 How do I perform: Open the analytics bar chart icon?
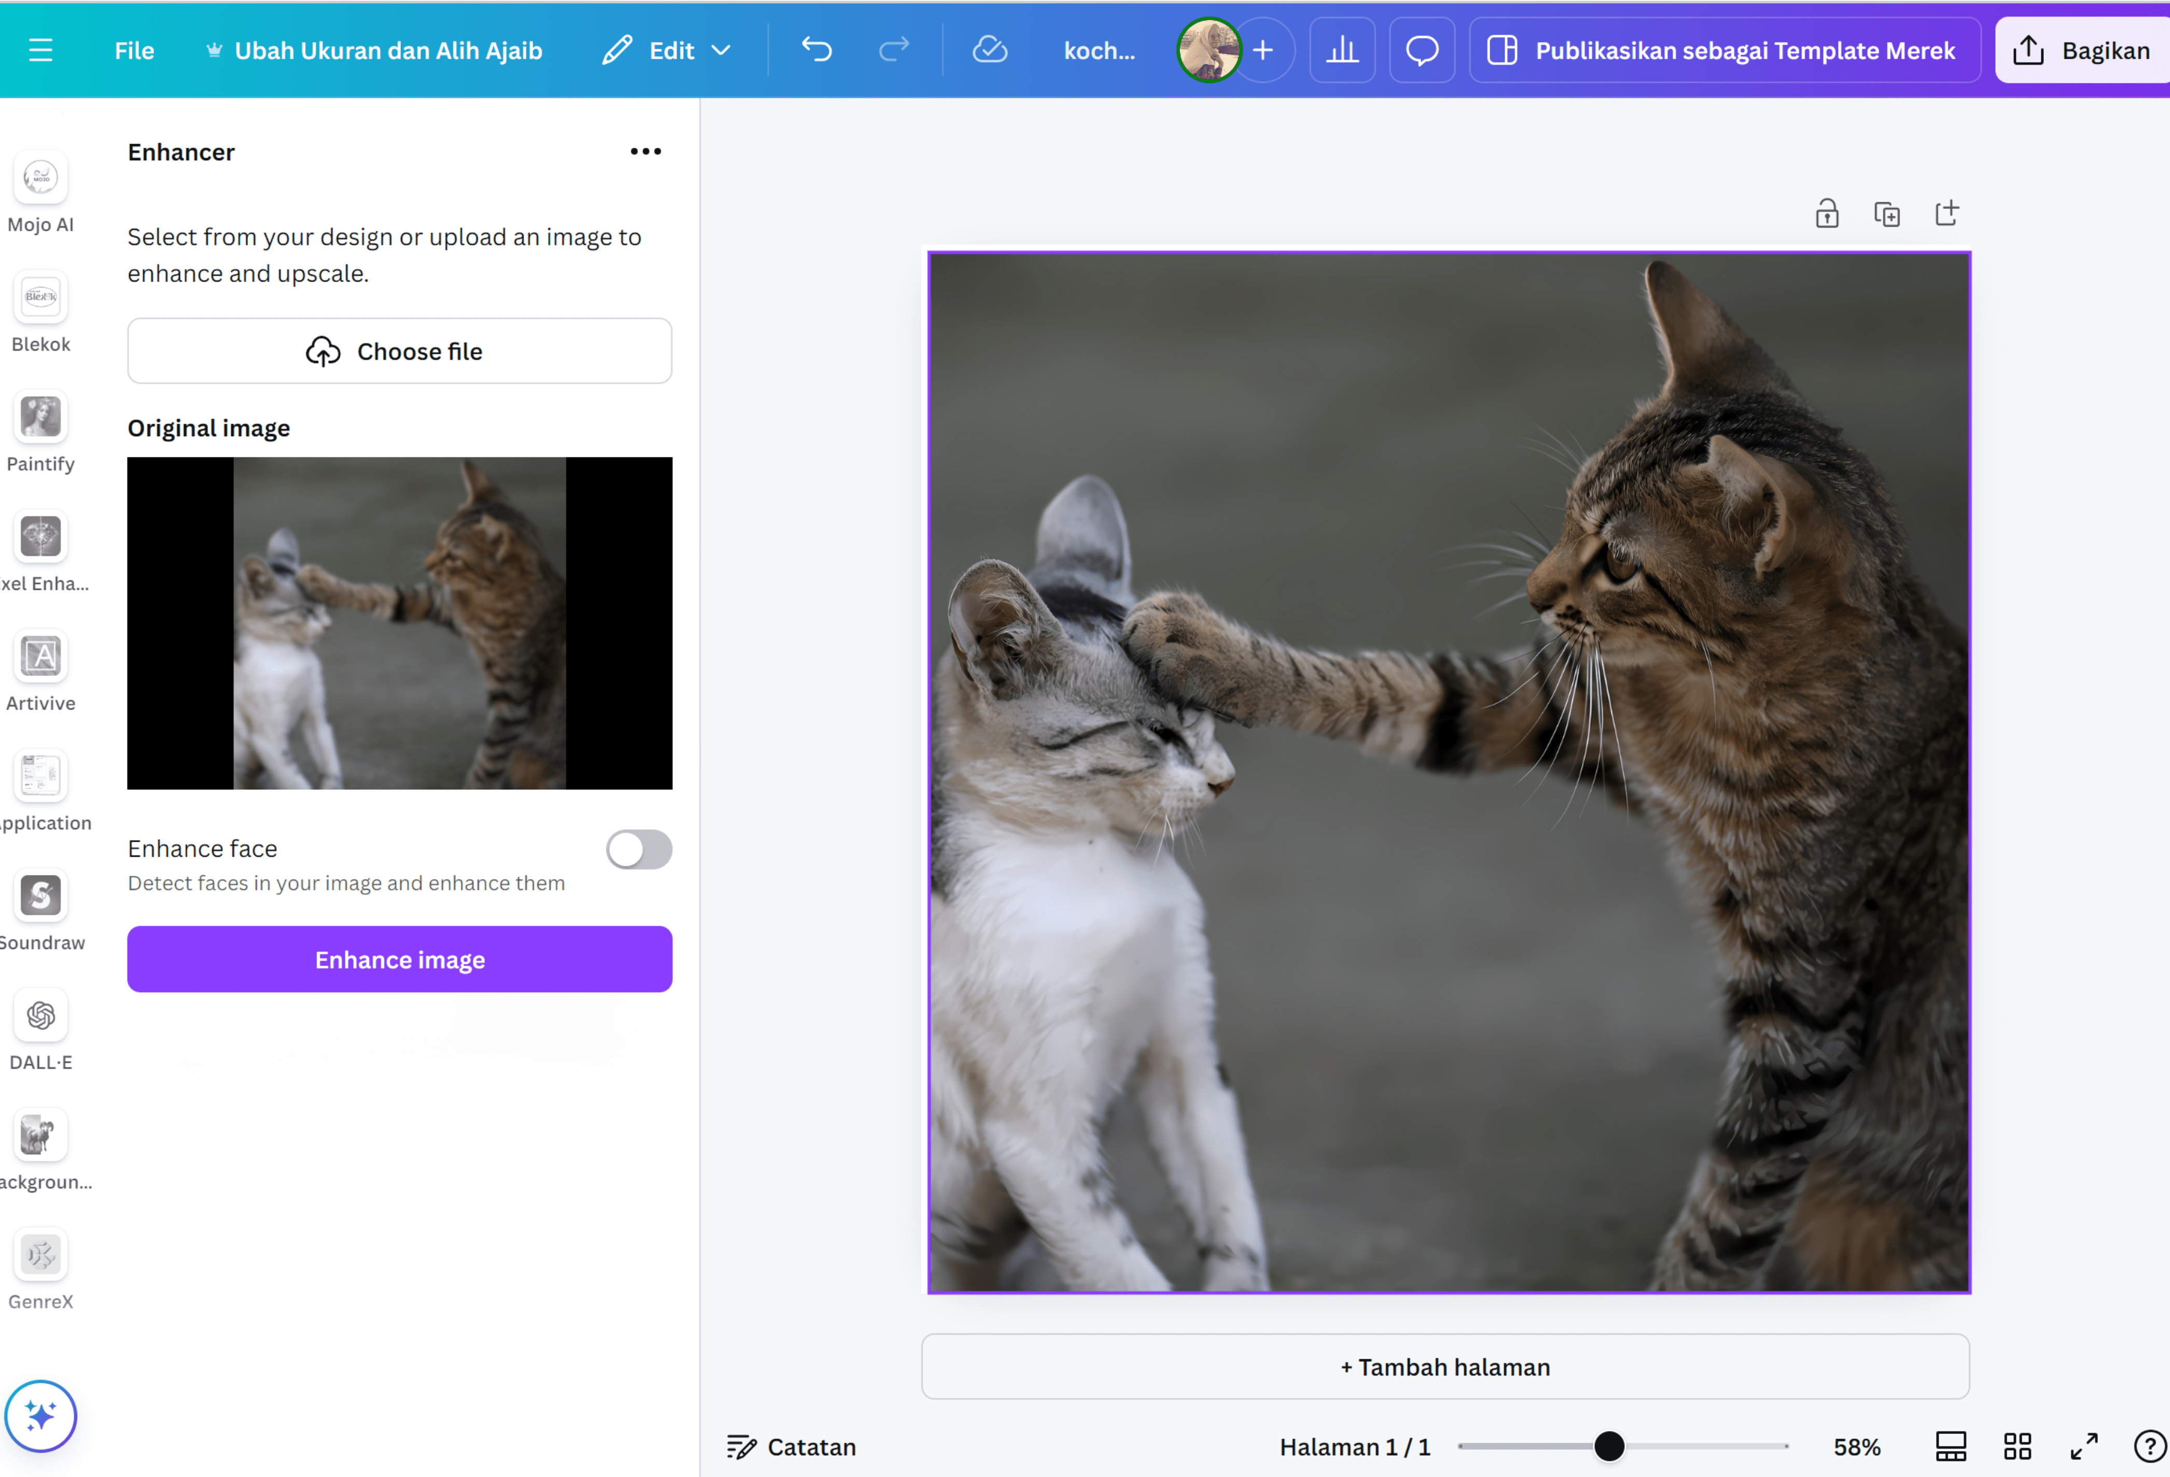tap(1342, 50)
